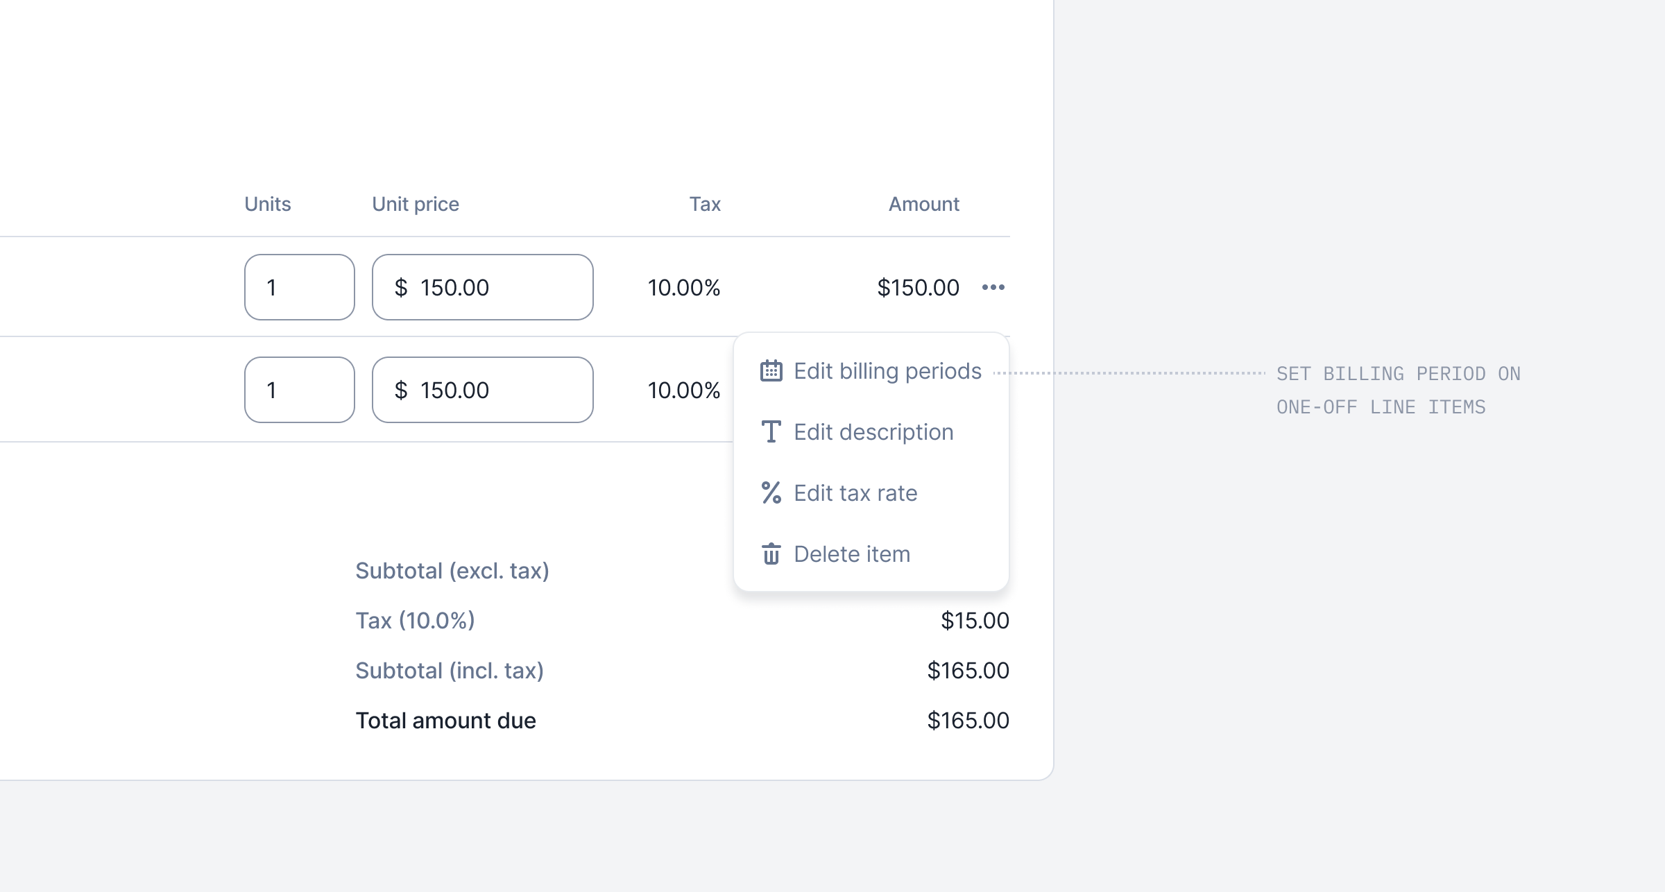The image size is (1665, 892).
Task: Click the Units column header
Action: point(267,204)
